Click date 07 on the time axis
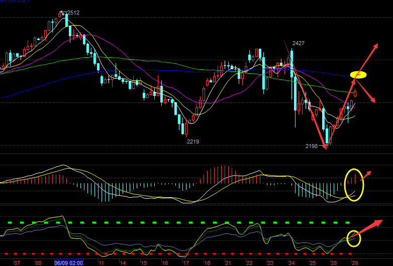Screen dimensions: 393x266 (17, 262)
